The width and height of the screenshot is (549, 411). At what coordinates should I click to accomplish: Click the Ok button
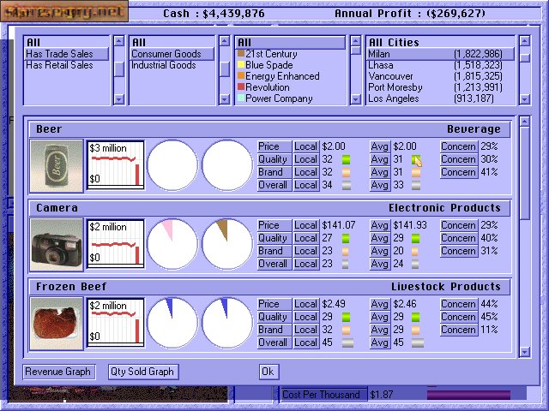[268, 372]
